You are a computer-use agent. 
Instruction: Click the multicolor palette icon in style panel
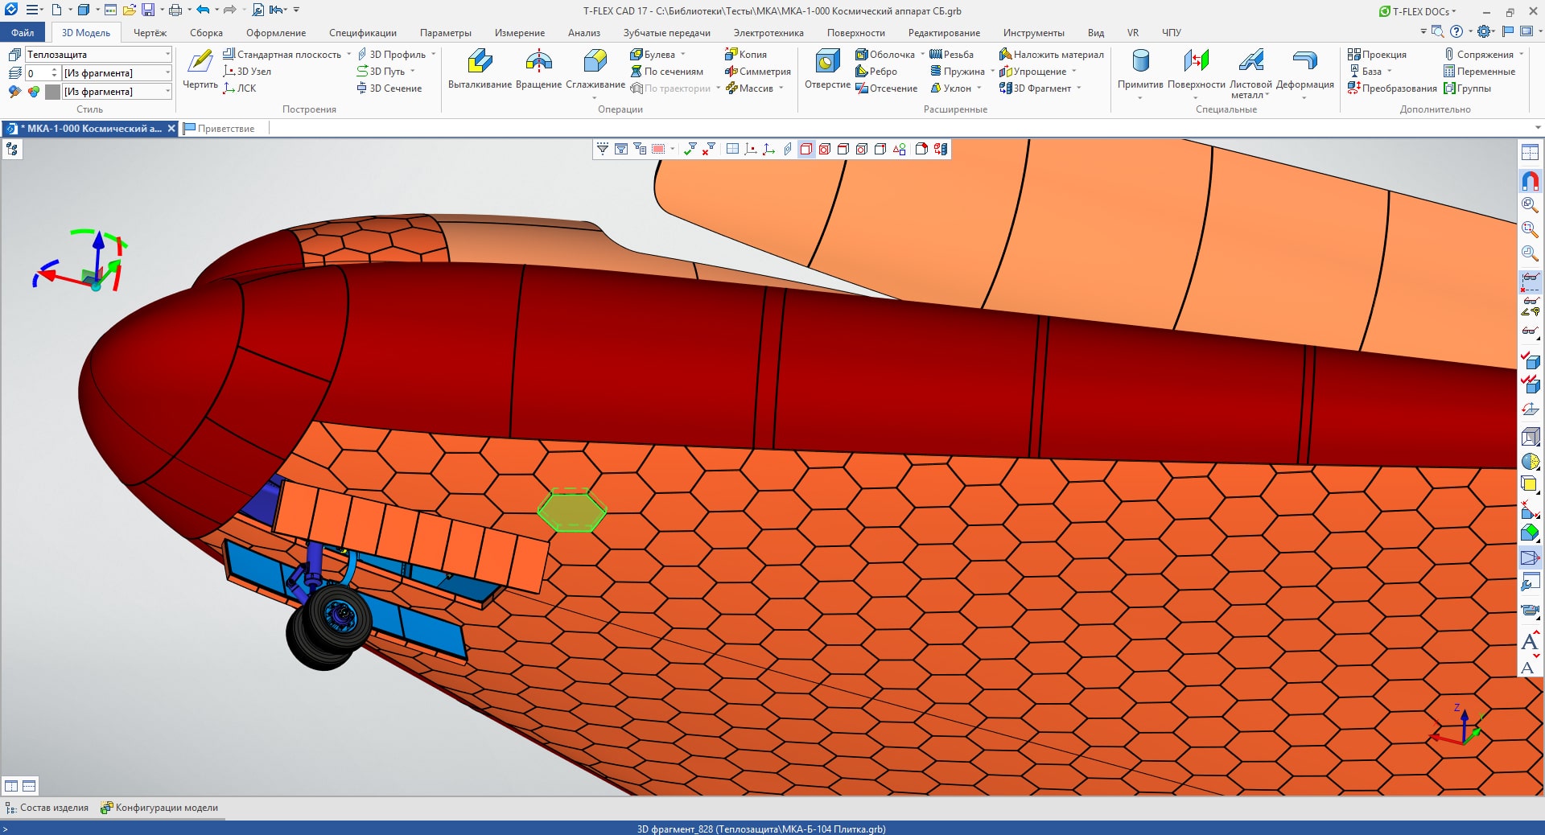(x=33, y=92)
